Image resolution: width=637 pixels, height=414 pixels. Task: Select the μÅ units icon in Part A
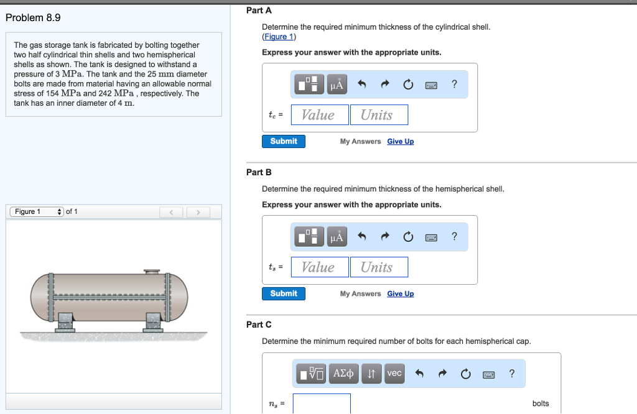click(x=337, y=84)
